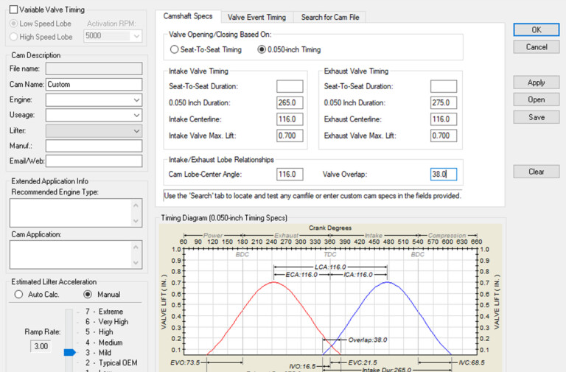Open the Search for Cam File tab
This screenshot has width=566, height=372.
click(x=330, y=18)
